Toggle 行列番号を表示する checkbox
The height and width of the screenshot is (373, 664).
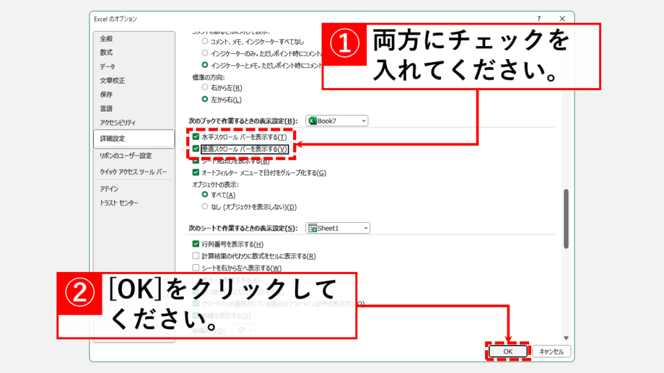[x=196, y=244]
